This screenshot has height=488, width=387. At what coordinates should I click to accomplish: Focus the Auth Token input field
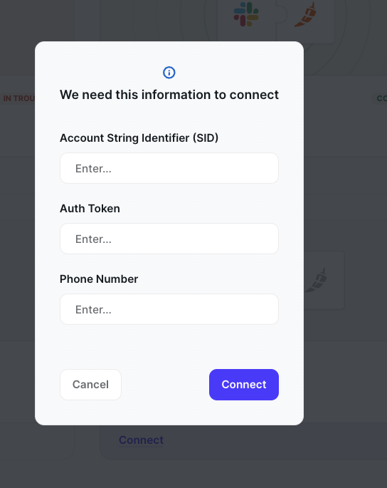coord(169,239)
